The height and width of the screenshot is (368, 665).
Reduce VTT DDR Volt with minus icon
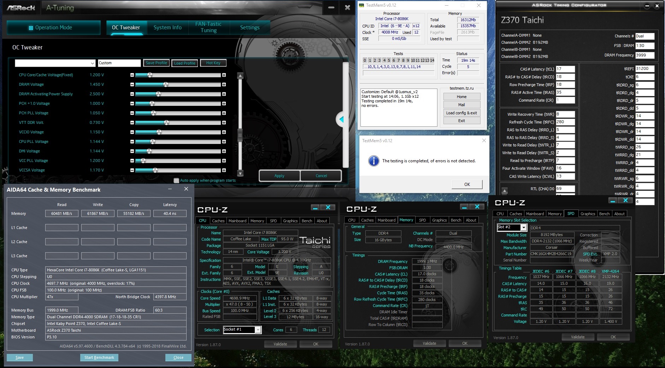click(x=132, y=123)
